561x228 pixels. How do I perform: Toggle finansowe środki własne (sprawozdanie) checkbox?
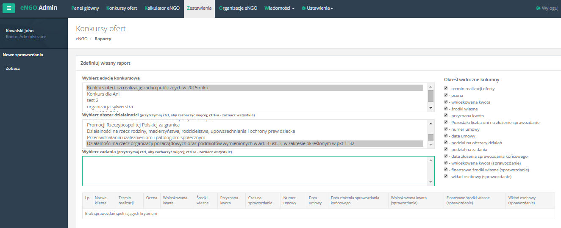[x=446, y=170]
